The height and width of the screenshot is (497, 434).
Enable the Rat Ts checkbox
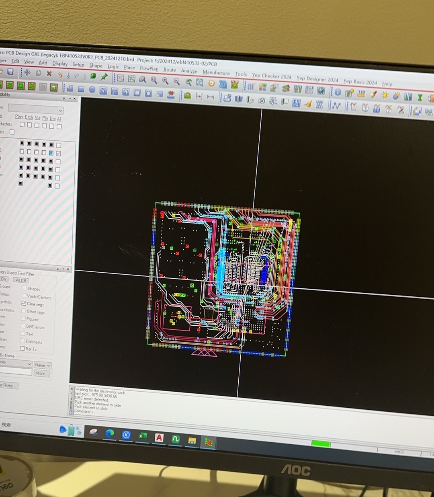23,348
